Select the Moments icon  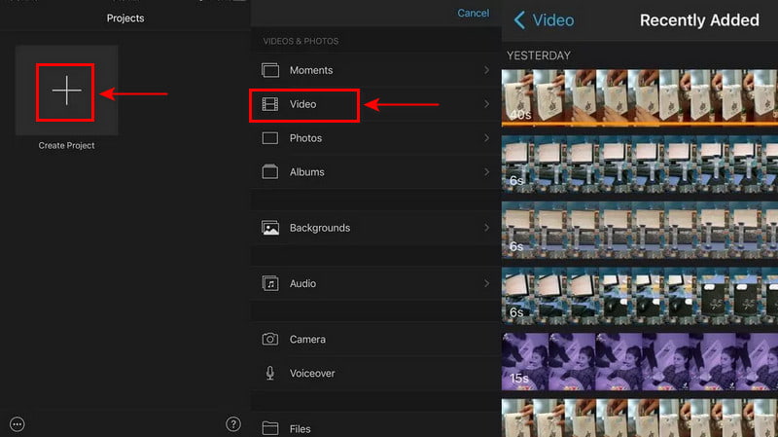click(x=270, y=70)
